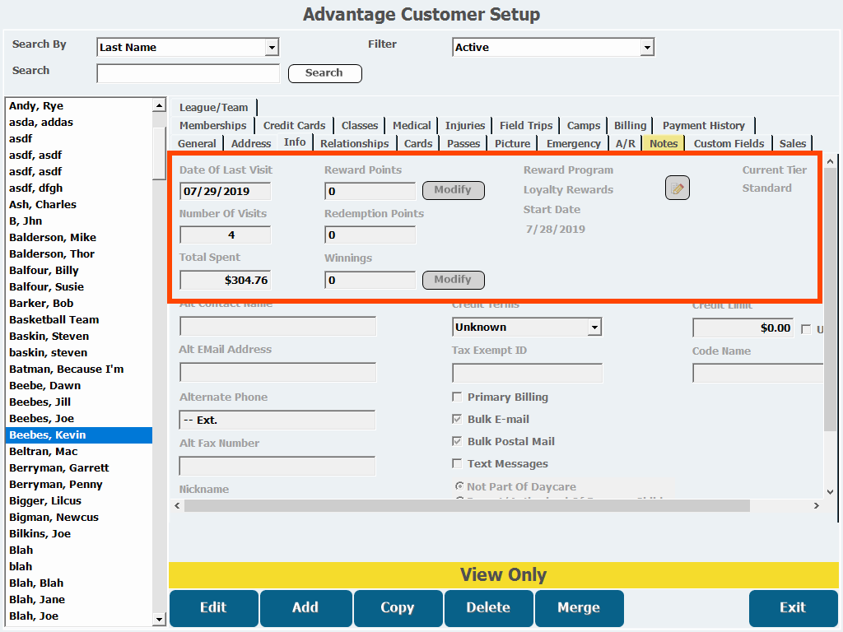Click the horizontal scrollbar left arrow

(178, 506)
